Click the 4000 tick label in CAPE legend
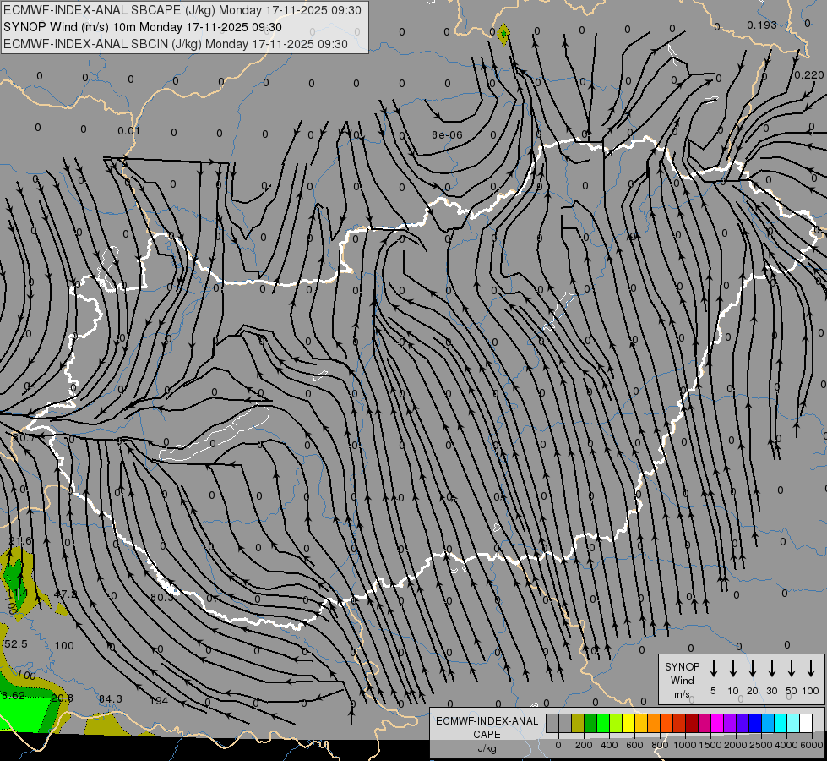827x761 pixels. coord(786,745)
